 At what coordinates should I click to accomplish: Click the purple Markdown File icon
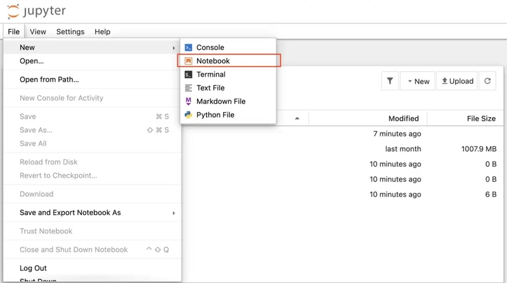point(188,101)
